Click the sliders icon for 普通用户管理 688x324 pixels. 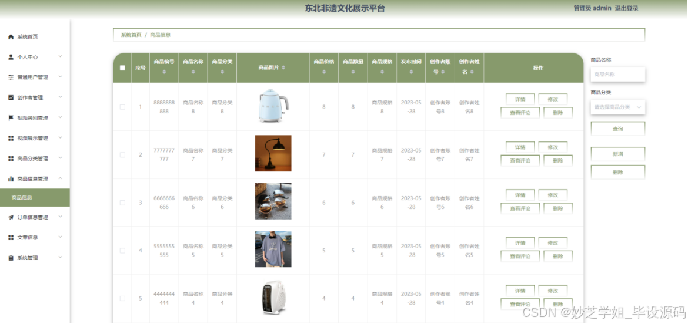11,77
